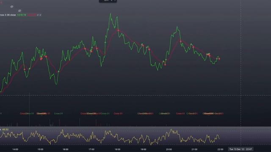Click the 14:00 time axis label
Image resolution: width=271 pixels, height=152 pixels.
tap(15, 149)
